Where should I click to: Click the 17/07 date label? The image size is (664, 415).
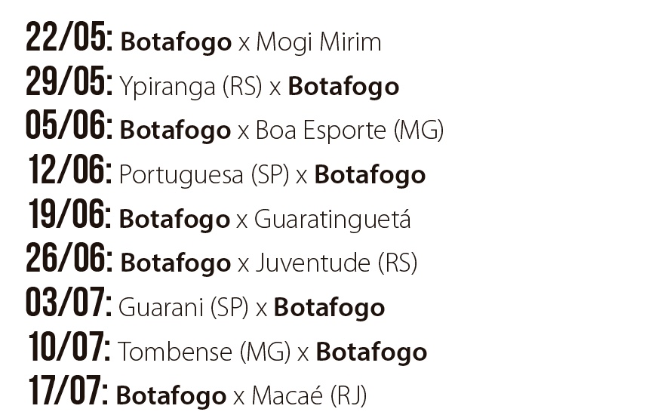coord(68,390)
